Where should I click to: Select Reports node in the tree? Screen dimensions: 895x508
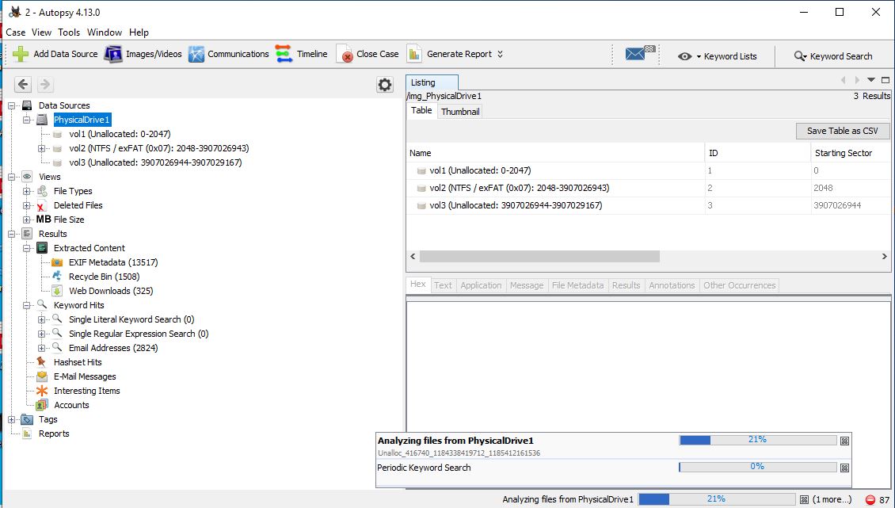pyautogui.click(x=54, y=434)
